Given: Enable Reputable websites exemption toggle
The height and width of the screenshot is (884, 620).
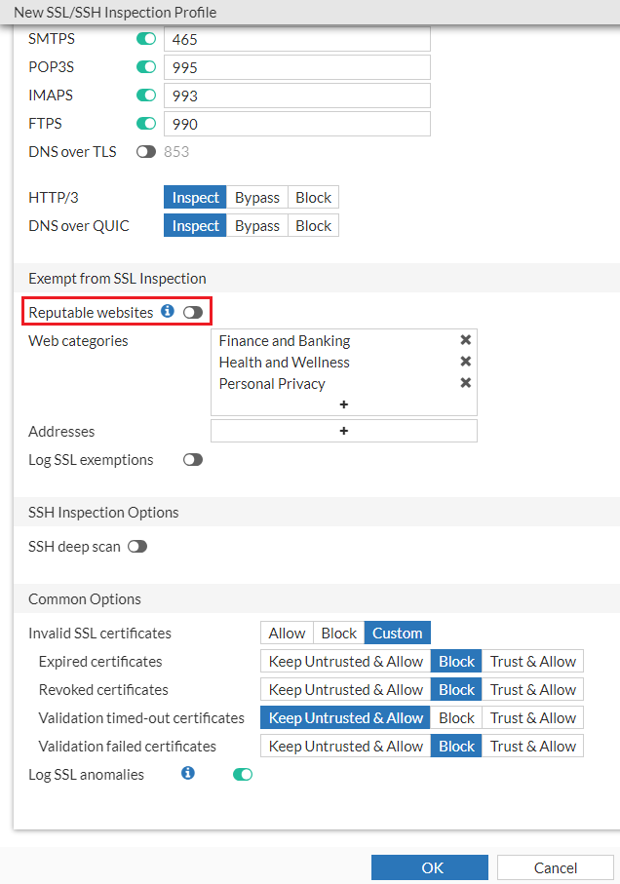Looking at the screenshot, I should [193, 312].
